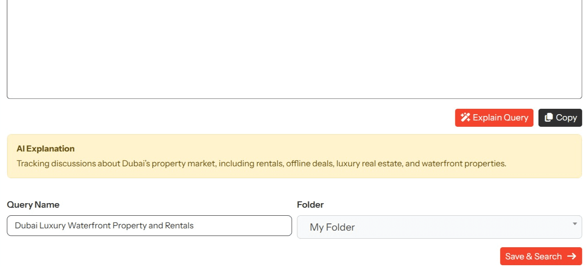Click "waterfront properties" in the AI explanation
This screenshot has width=587, height=267.
463,164
